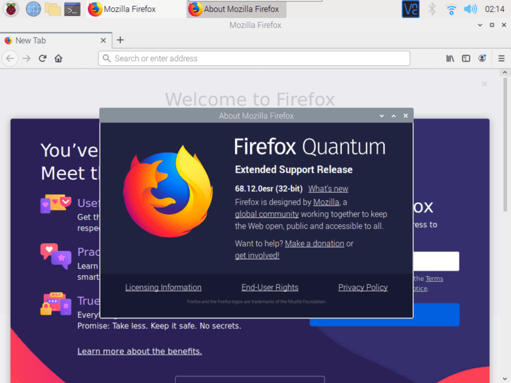511x383 pixels.
Task: Close the About Mozilla Firefox dialog
Action: pyautogui.click(x=406, y=116)
